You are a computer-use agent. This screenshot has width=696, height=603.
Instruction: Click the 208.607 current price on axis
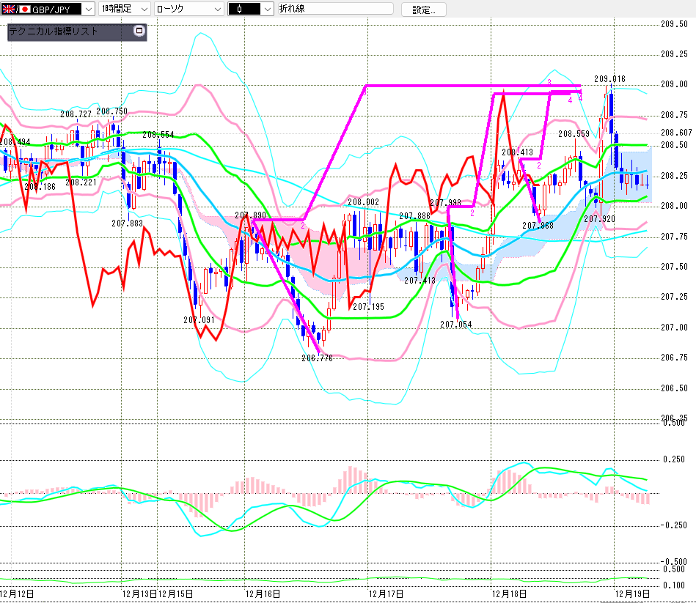[676, 133]
